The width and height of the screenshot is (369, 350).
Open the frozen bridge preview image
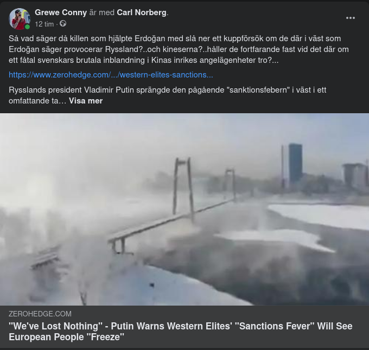point(184,209)
